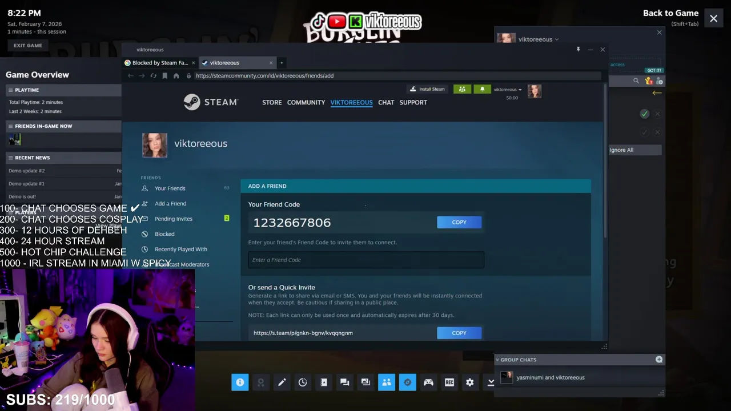Viewport: 731px width, 411px height.
Task: Collapse the Group Chats section
Action: [497, 360]
